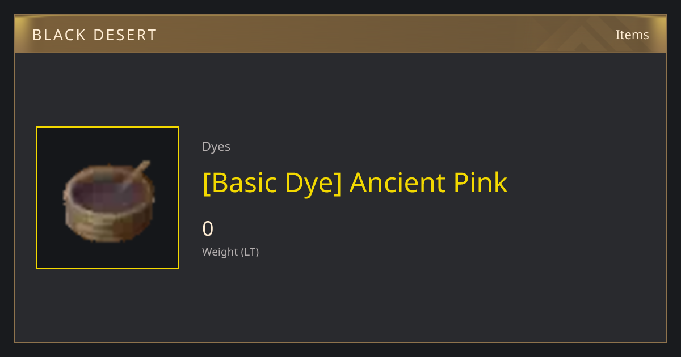Viewport: 681px width, 357px height.
Task: Click the Weight (LT) label
Action: click(x=230, y=252)
